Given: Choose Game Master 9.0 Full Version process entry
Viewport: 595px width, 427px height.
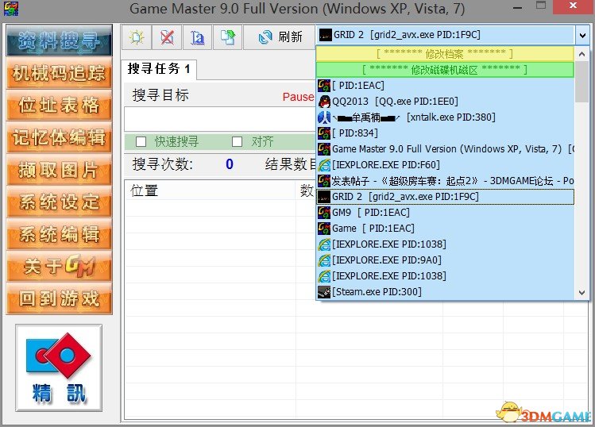Looking at the screenshot, I should click(445, 149).
